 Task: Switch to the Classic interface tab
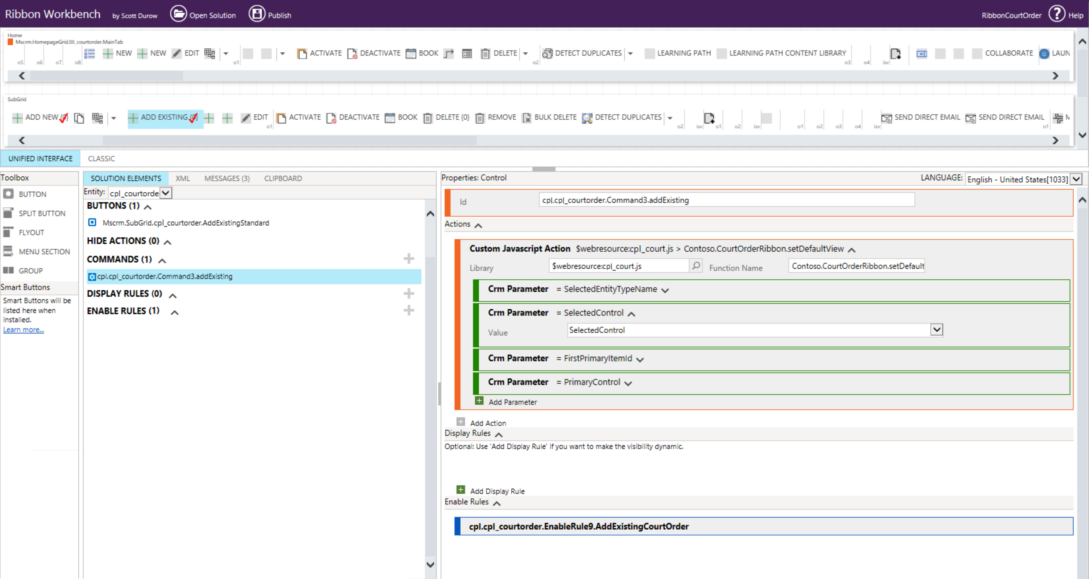(101, 158)
